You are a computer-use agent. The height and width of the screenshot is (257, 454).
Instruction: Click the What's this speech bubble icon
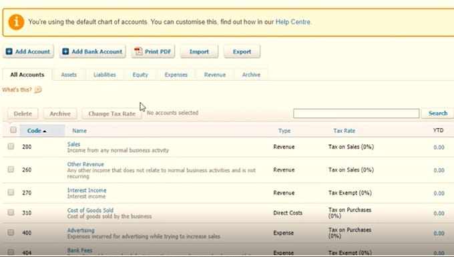(38, 89)
